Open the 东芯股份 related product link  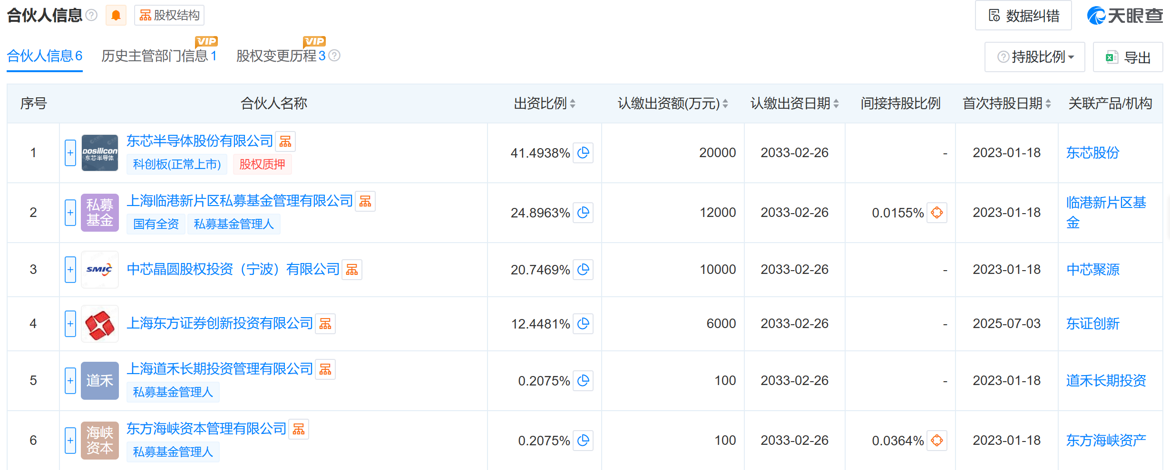pyautogui.click(x=1091, y=152)
